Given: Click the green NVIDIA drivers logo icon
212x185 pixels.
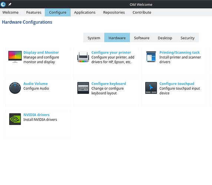Looking at the screenshot, I should (15, 119).
